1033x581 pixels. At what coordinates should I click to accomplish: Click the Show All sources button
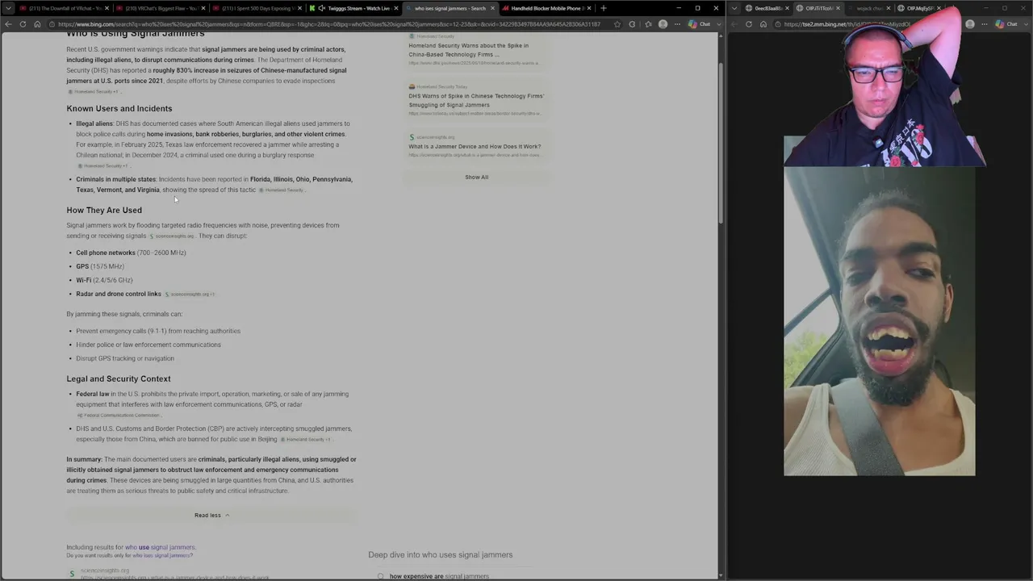click(476, 177)
